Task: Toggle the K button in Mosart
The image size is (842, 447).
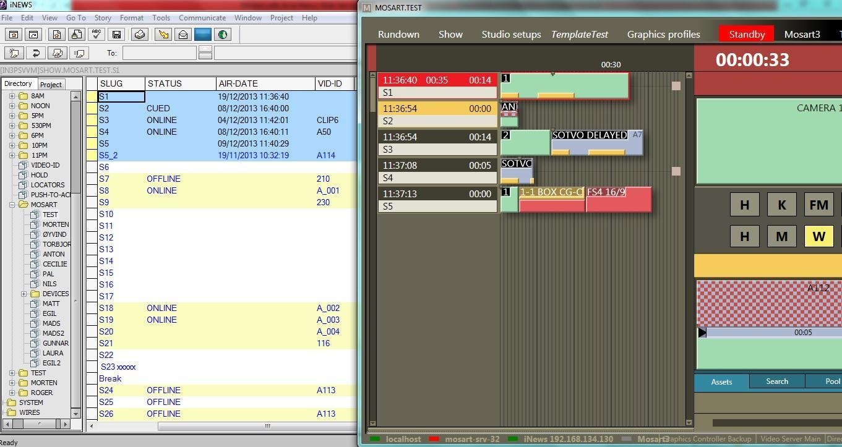Action: pos(782,205)
